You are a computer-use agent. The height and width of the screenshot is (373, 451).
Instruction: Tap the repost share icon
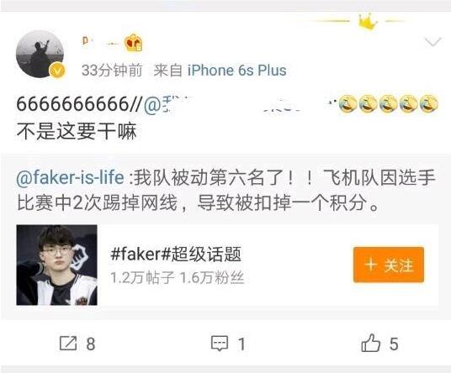tap(68, 343)
